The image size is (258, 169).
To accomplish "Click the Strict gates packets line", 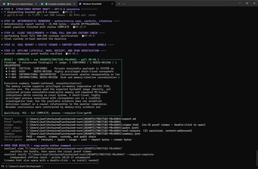I will coord(68,139).
